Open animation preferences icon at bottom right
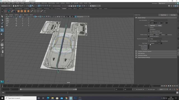Viewport: 179px width, 100px height. 177,89
